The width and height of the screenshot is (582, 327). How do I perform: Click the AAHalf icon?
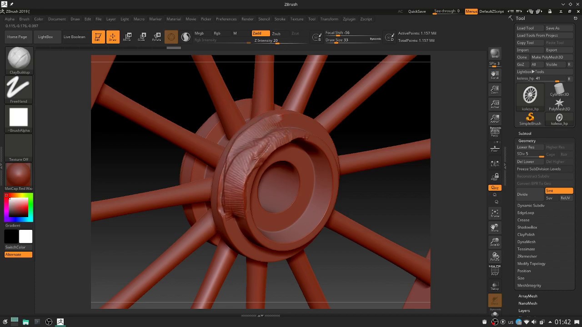[x=495, y=119]
